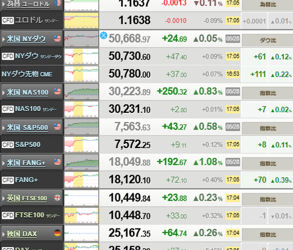Click the CFD badge on ユロドル row
Screen dimensions: 293x250
point(8,21)
